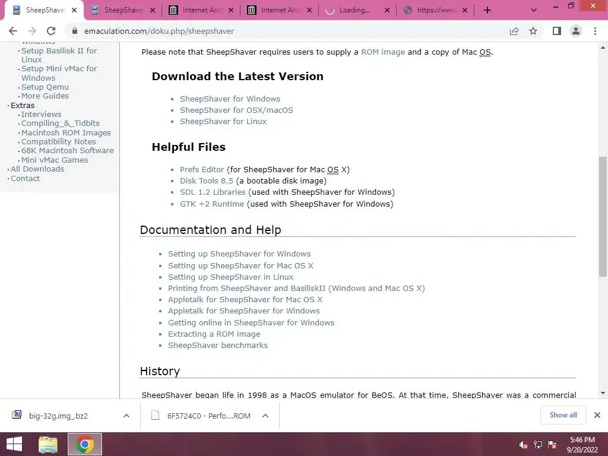
Task: Open the Windows Start menu
Action: tap(14, 444)
